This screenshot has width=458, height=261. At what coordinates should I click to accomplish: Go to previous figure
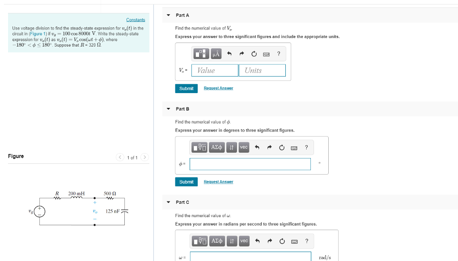click(x=120, y=157)
